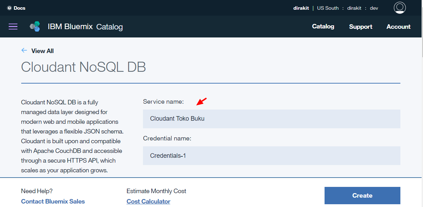
Task: Open the Cost Calculator link
Action: (x=148, y=201)
